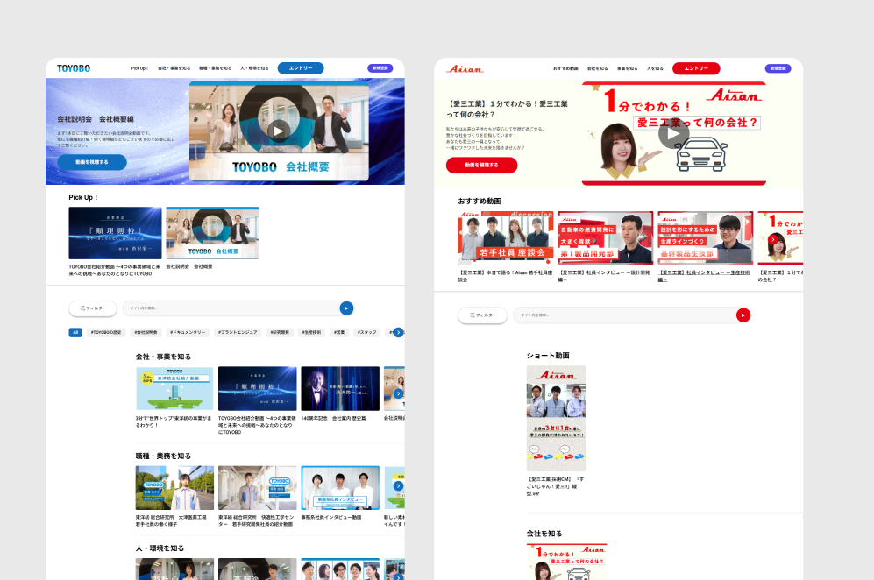Open the Aisan 会社を知る section thumbnail
This screenshot has height=580, width=874.
coord(567,562)
